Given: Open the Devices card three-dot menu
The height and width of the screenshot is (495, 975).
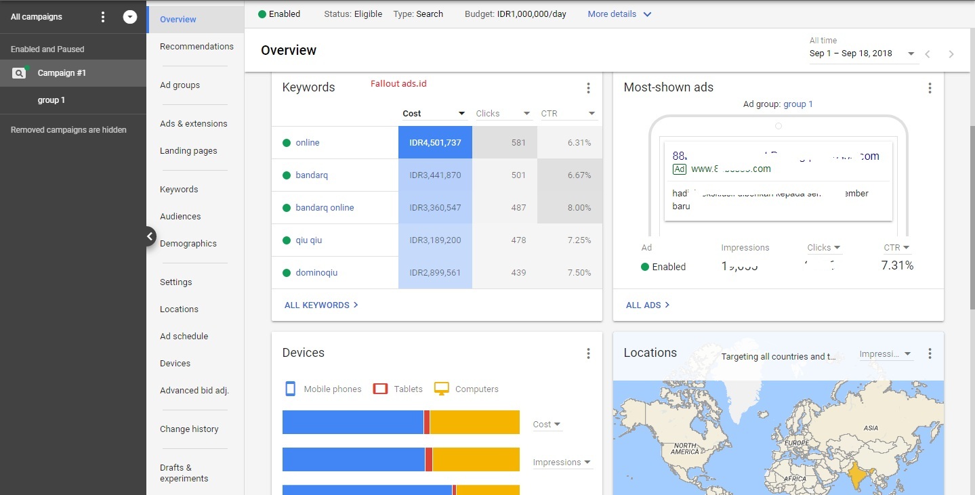Looking at the screenshot, I should click(x=588, y=353).
